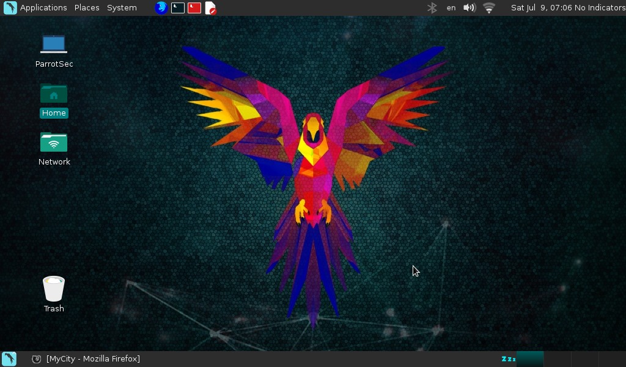Restore the MyCity - Mozilla Firefox taskbar window
The width and height of the screenshot is (626, 367).
click(x=86, y=358)
